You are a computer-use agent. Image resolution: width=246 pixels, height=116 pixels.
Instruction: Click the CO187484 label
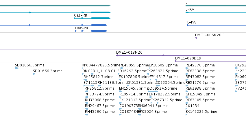tap(129, 112)
